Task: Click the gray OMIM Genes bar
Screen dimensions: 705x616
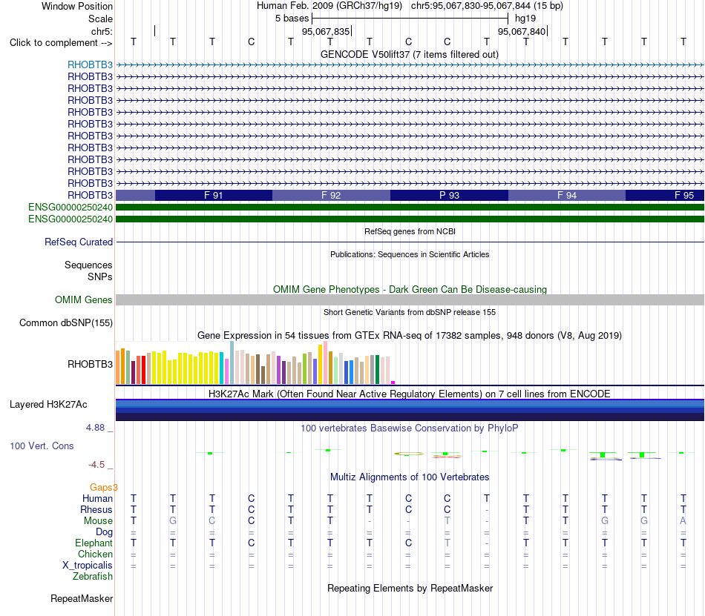Action: (410, 300)
